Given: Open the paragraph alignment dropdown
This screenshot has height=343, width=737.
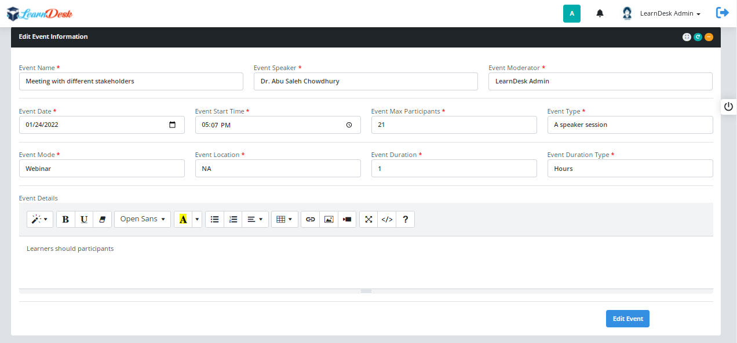Looking at the screenshot, I should pyautogui.click(x=255, y=219).
